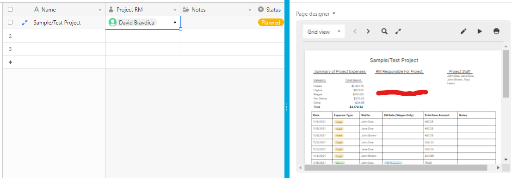
Task: Click the Project RM person icon
Action: pos(111,9)
